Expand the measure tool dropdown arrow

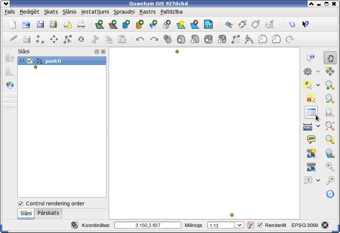pyautogui.click(x=318, y=126)
